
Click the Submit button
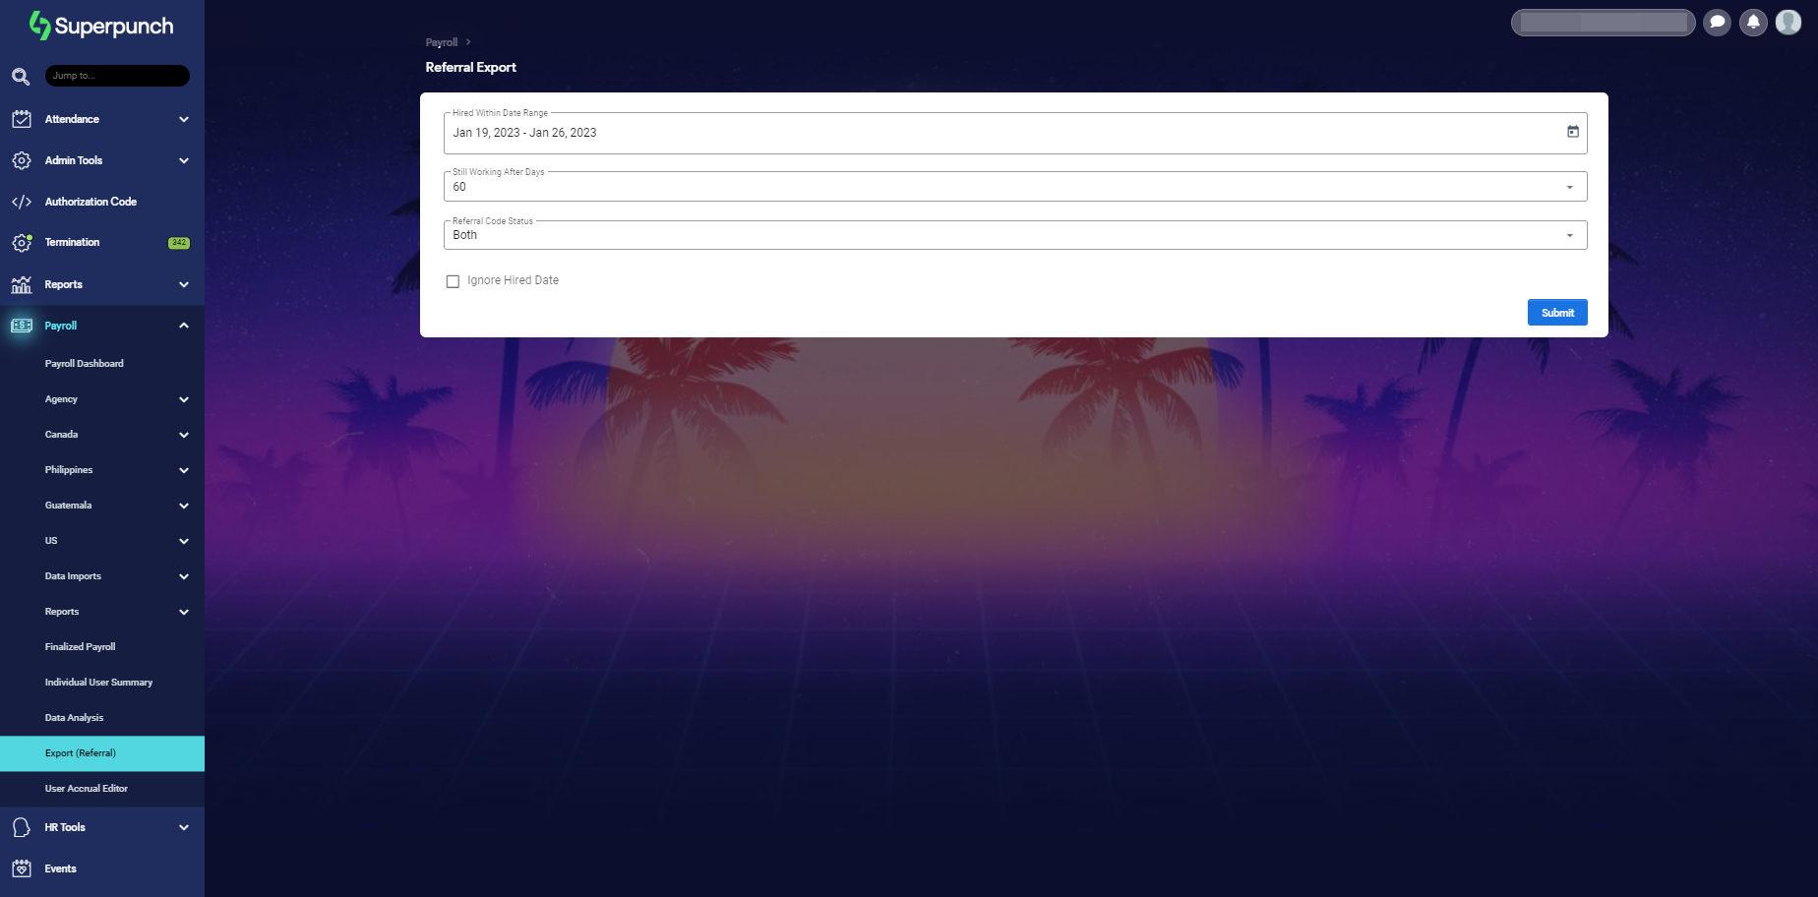(x=1557, y=312)
